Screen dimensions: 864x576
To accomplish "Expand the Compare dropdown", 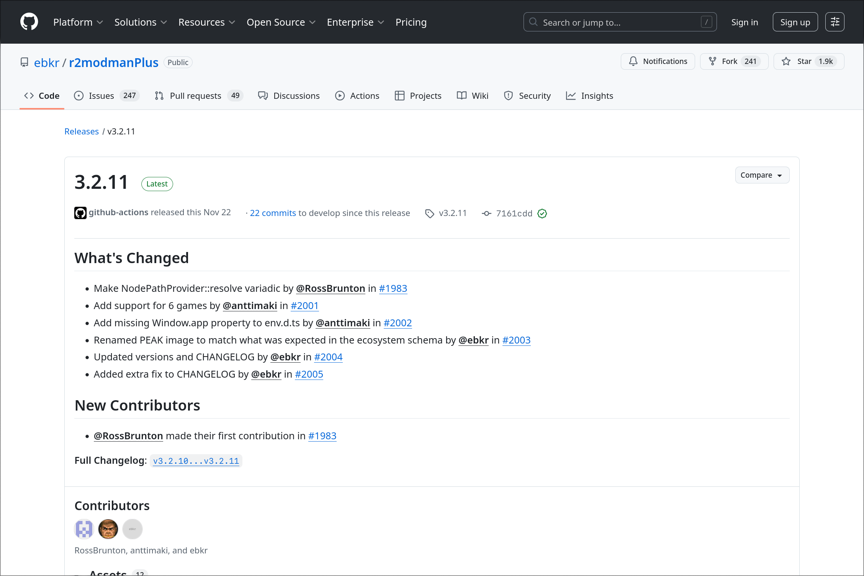I will [x=762, y=175].
